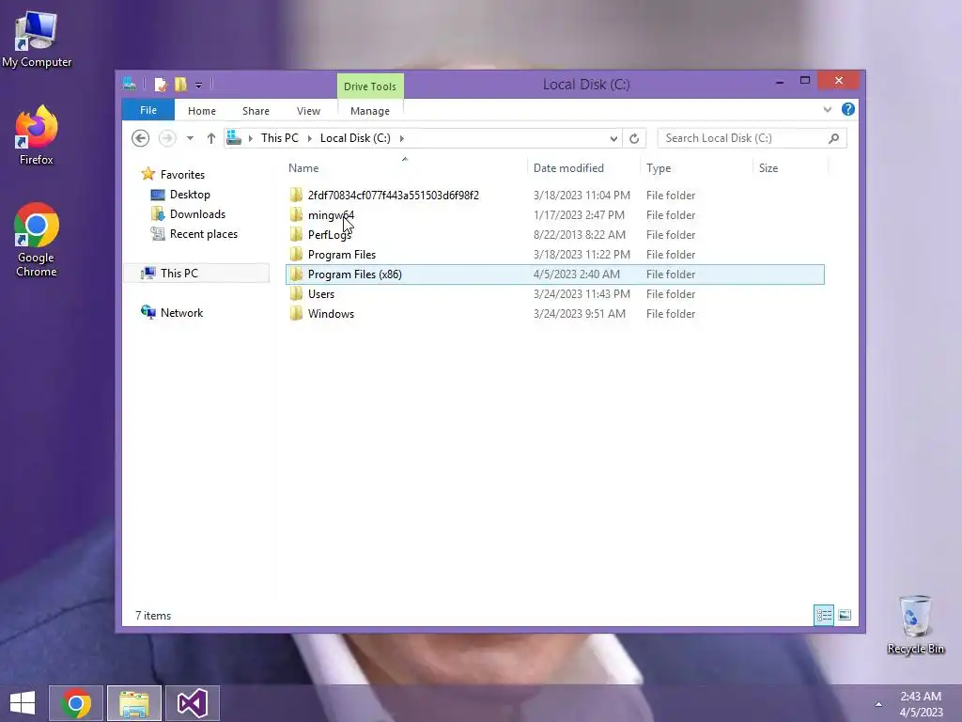This screenshot has height=722, width=962.
Task: Click the Users folder's yellow folder icon
Action: [296, 294]
